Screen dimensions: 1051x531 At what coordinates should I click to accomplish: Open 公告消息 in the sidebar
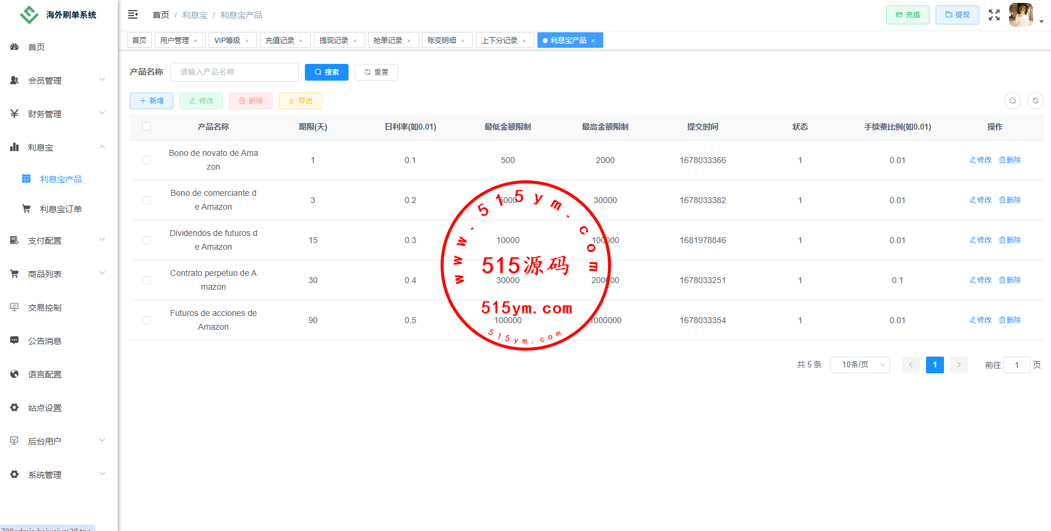45,341
